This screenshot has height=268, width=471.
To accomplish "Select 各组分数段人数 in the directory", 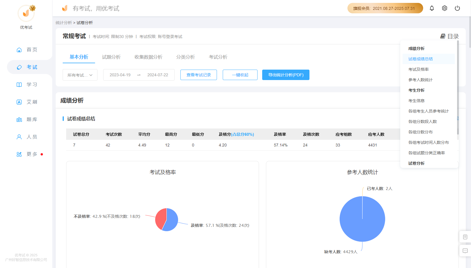I will 429,122.
